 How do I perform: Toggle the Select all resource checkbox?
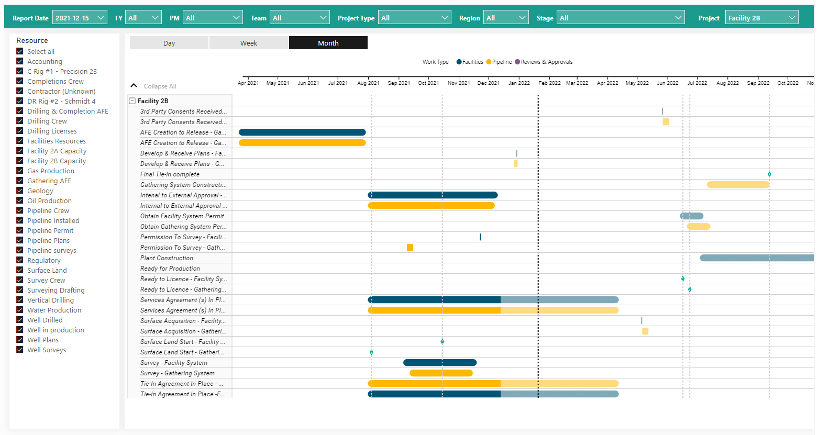pyautogui.click(x=20, y=51)
